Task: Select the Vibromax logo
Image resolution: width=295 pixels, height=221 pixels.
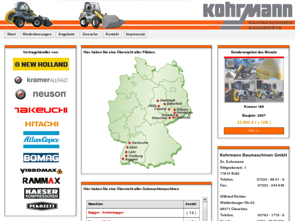Action: [x=41, y=171]
